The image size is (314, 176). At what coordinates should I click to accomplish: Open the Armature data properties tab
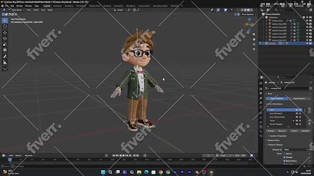(261, 127)
